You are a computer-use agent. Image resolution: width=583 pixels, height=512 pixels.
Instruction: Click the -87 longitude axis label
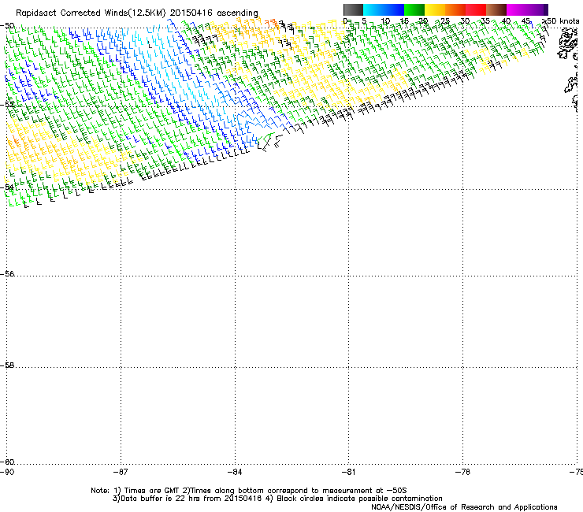point(121,472)
